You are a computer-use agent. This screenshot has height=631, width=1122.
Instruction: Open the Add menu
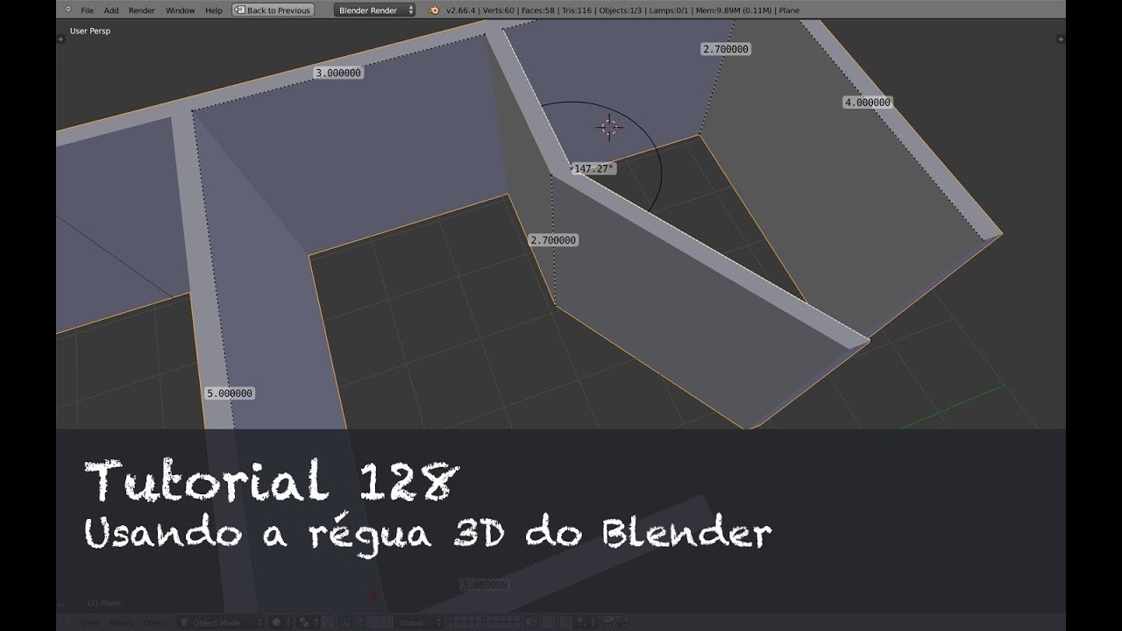coord(111,11)
